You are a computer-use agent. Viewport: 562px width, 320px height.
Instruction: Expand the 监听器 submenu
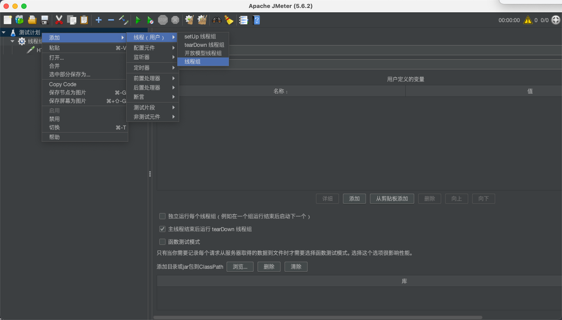click(x=152, y=57)
